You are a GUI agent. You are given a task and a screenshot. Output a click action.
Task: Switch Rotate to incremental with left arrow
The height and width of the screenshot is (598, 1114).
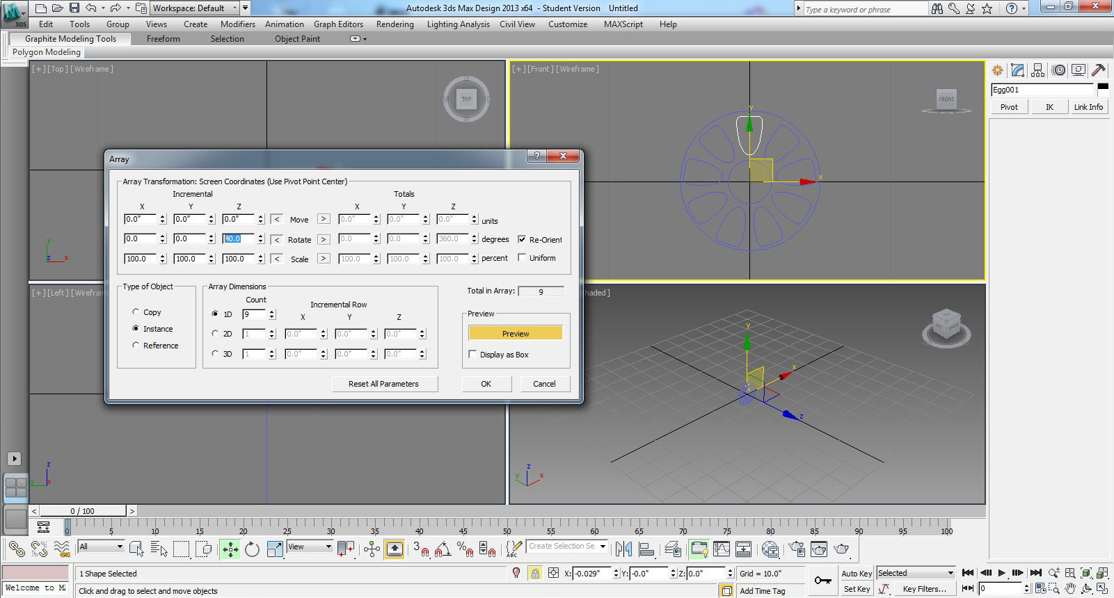[276, 239]
